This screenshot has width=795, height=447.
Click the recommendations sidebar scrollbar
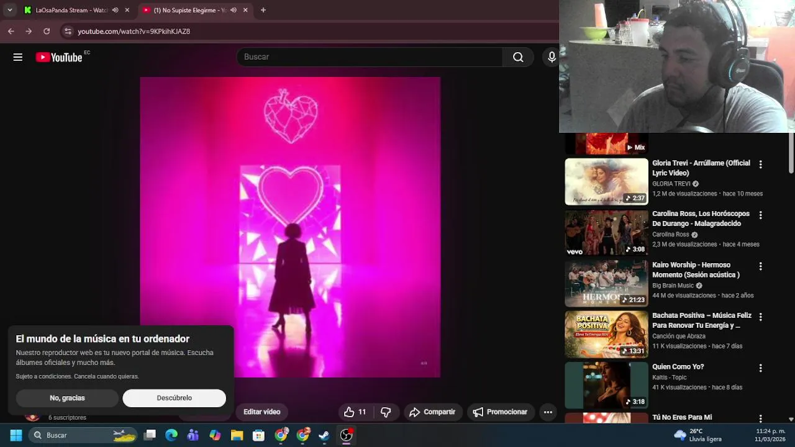791,153
